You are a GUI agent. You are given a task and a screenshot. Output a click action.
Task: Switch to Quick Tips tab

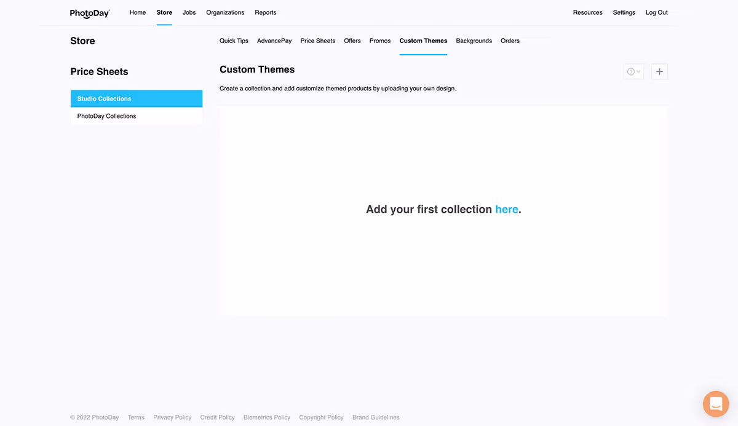(234, 41)
